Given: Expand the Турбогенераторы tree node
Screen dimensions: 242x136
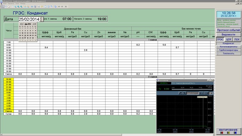Looking at the screenshot, I should [x=217, y=50].
